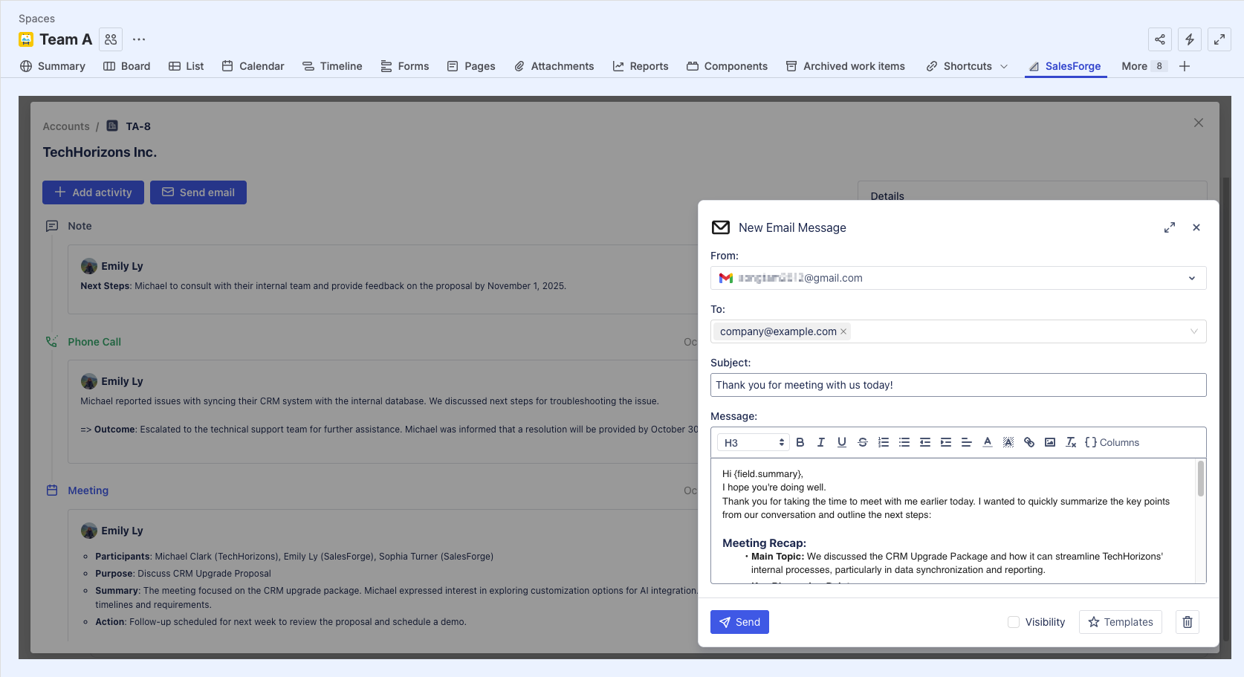
Task: Discard email draft with trash icon
Action: 1188,622
